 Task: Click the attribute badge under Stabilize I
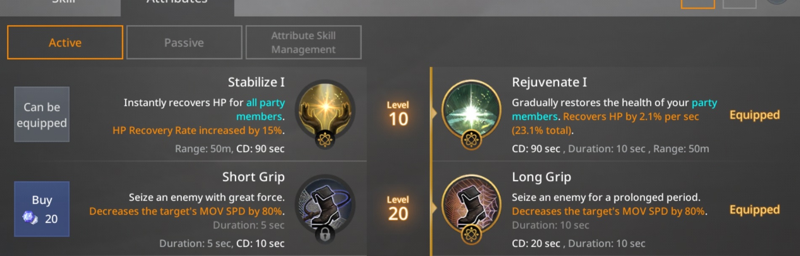point(325,140)
